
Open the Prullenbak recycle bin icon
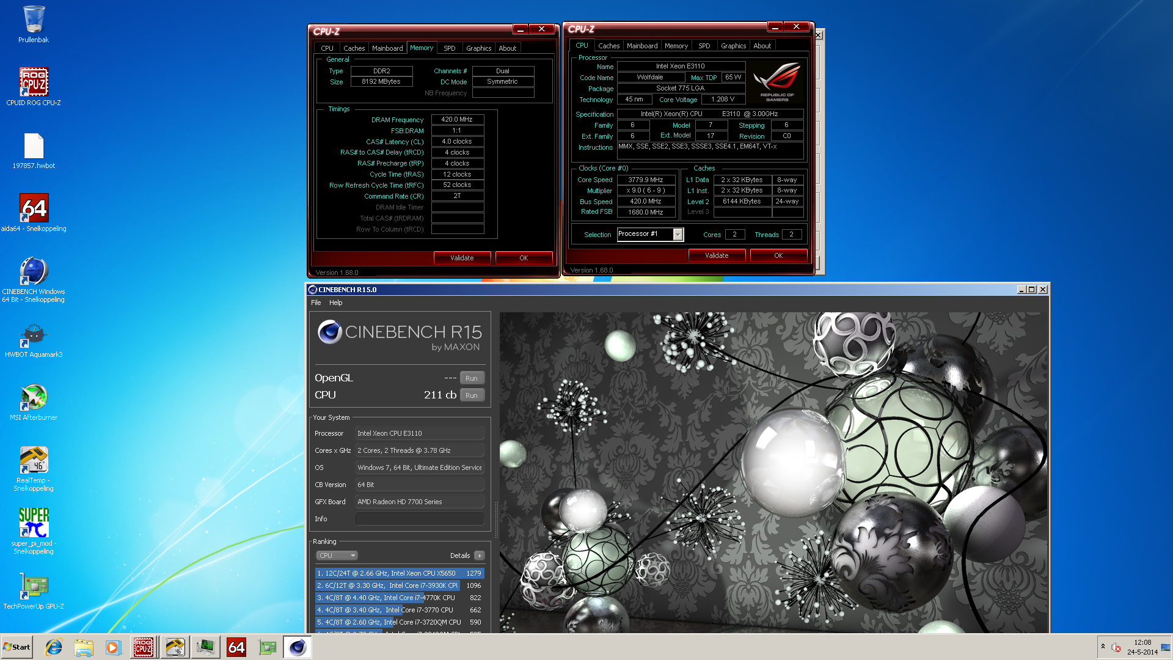point(34,24)
